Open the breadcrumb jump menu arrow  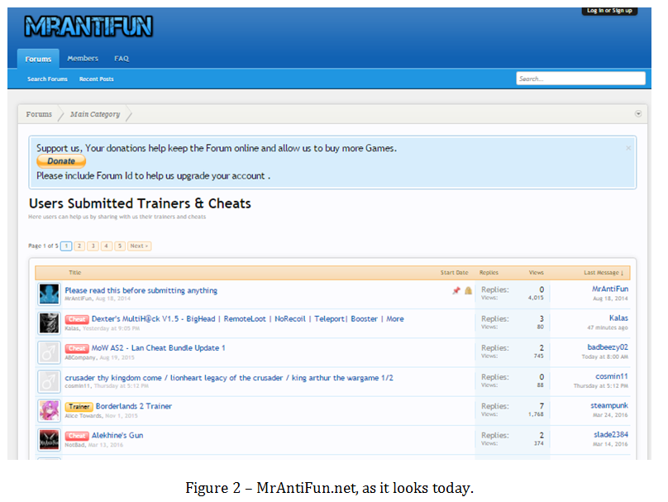(x=638, y=114)
